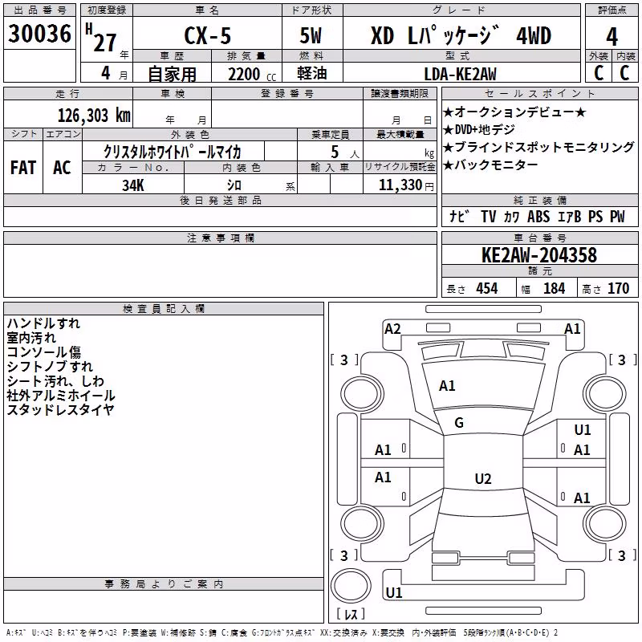Screen dimensions: 642x642
Task: Click U1 mark on rear bumper
Action: pos(394,592)
